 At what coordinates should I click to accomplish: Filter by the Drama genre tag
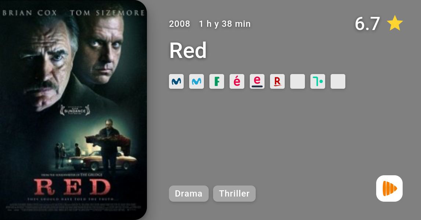(x=189, y=194)
